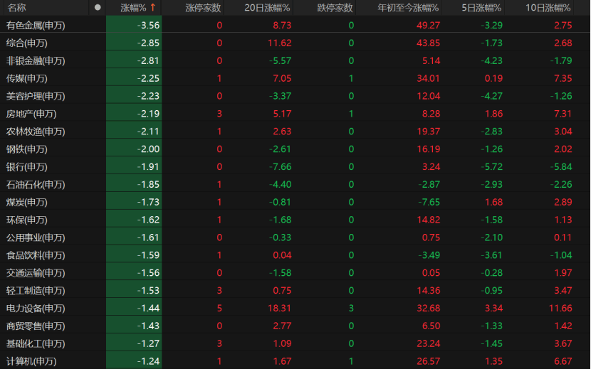Open the 有色金属(申万) sector row
The image size is (591, 369).
[35, 25]
